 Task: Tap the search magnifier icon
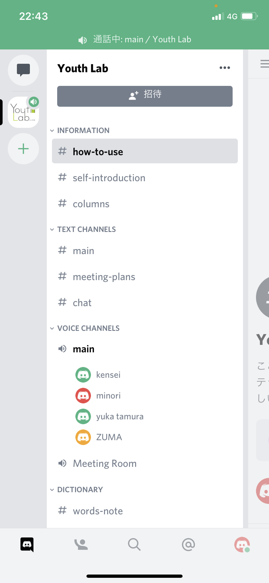[x=134, y=544]
